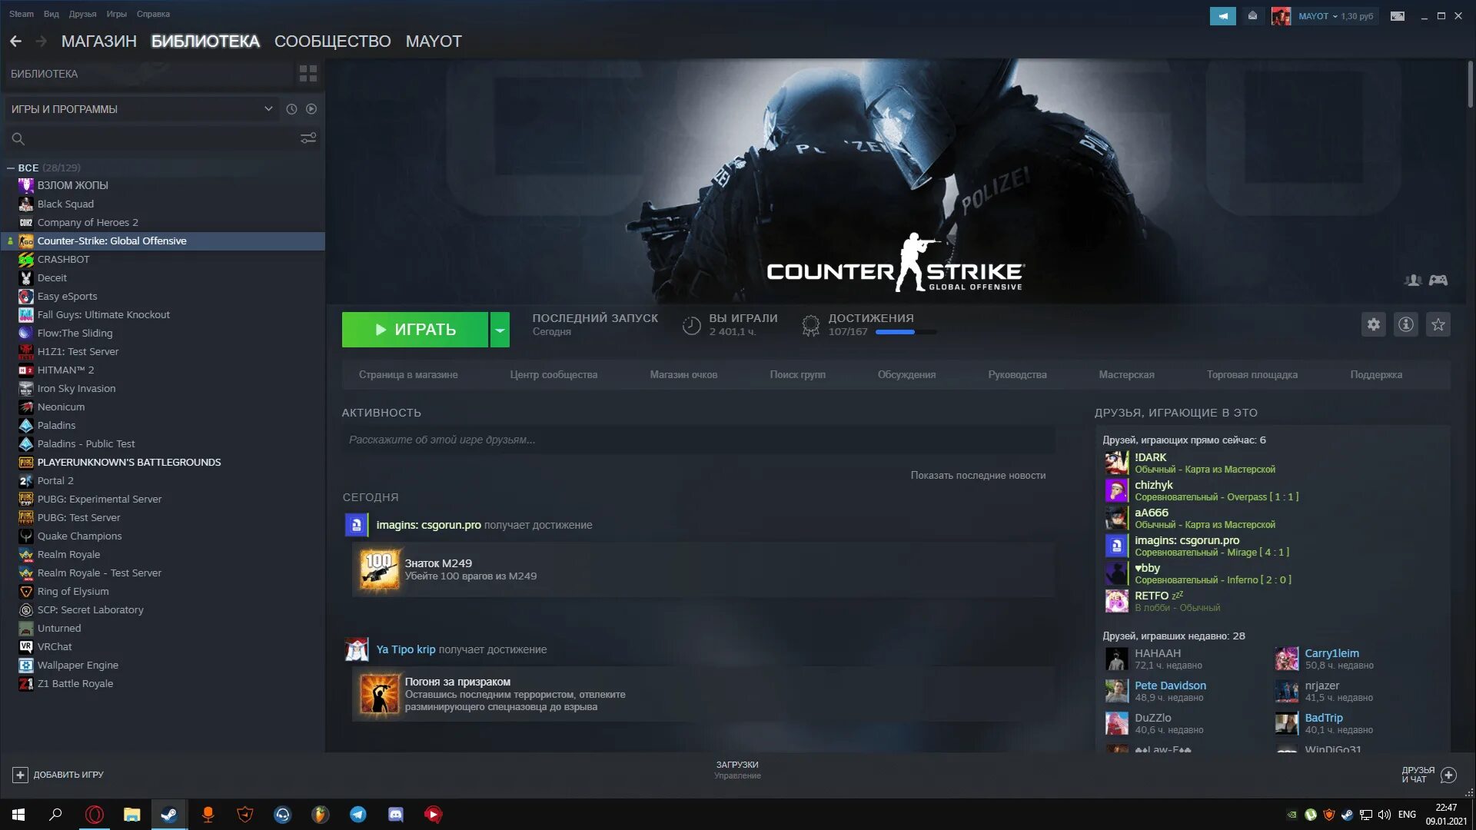Open Показать последние новости link
The image size is (1476, 830).
(978, 475)
